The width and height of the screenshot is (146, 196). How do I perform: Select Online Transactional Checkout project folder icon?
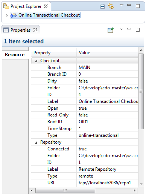pos(14,15)
